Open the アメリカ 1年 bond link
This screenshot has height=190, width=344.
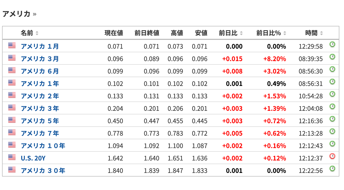(40, 84)
